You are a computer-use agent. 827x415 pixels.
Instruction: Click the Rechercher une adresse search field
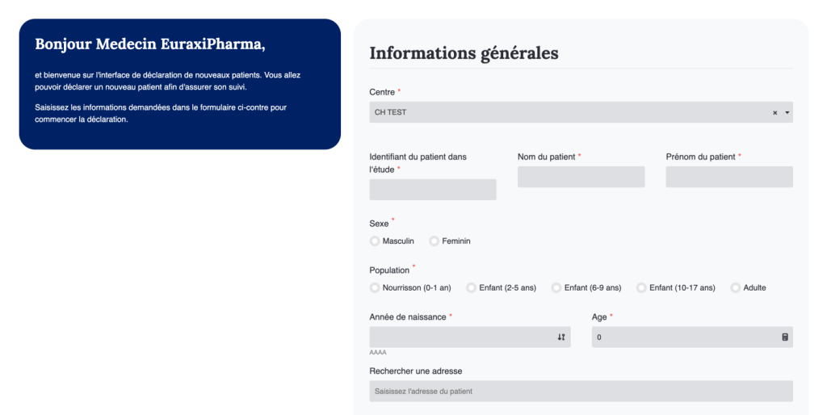(x=581, y=392)
